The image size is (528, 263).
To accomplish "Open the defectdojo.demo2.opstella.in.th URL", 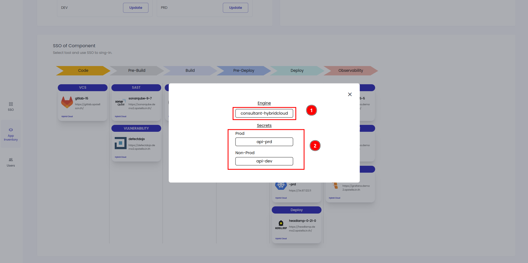I will click(142, 147).
